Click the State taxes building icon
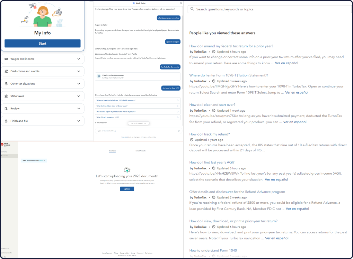This screenshot has height=259, width=353. coord(6,96)
